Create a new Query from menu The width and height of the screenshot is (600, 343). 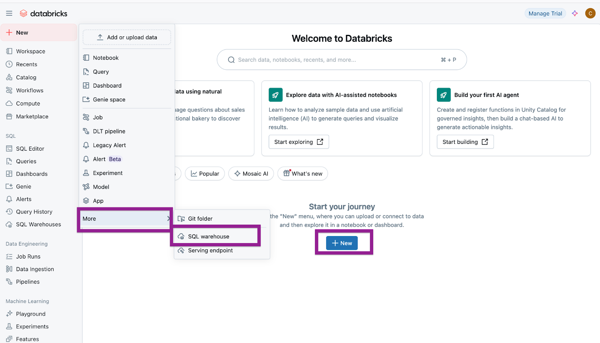[127, 72]
